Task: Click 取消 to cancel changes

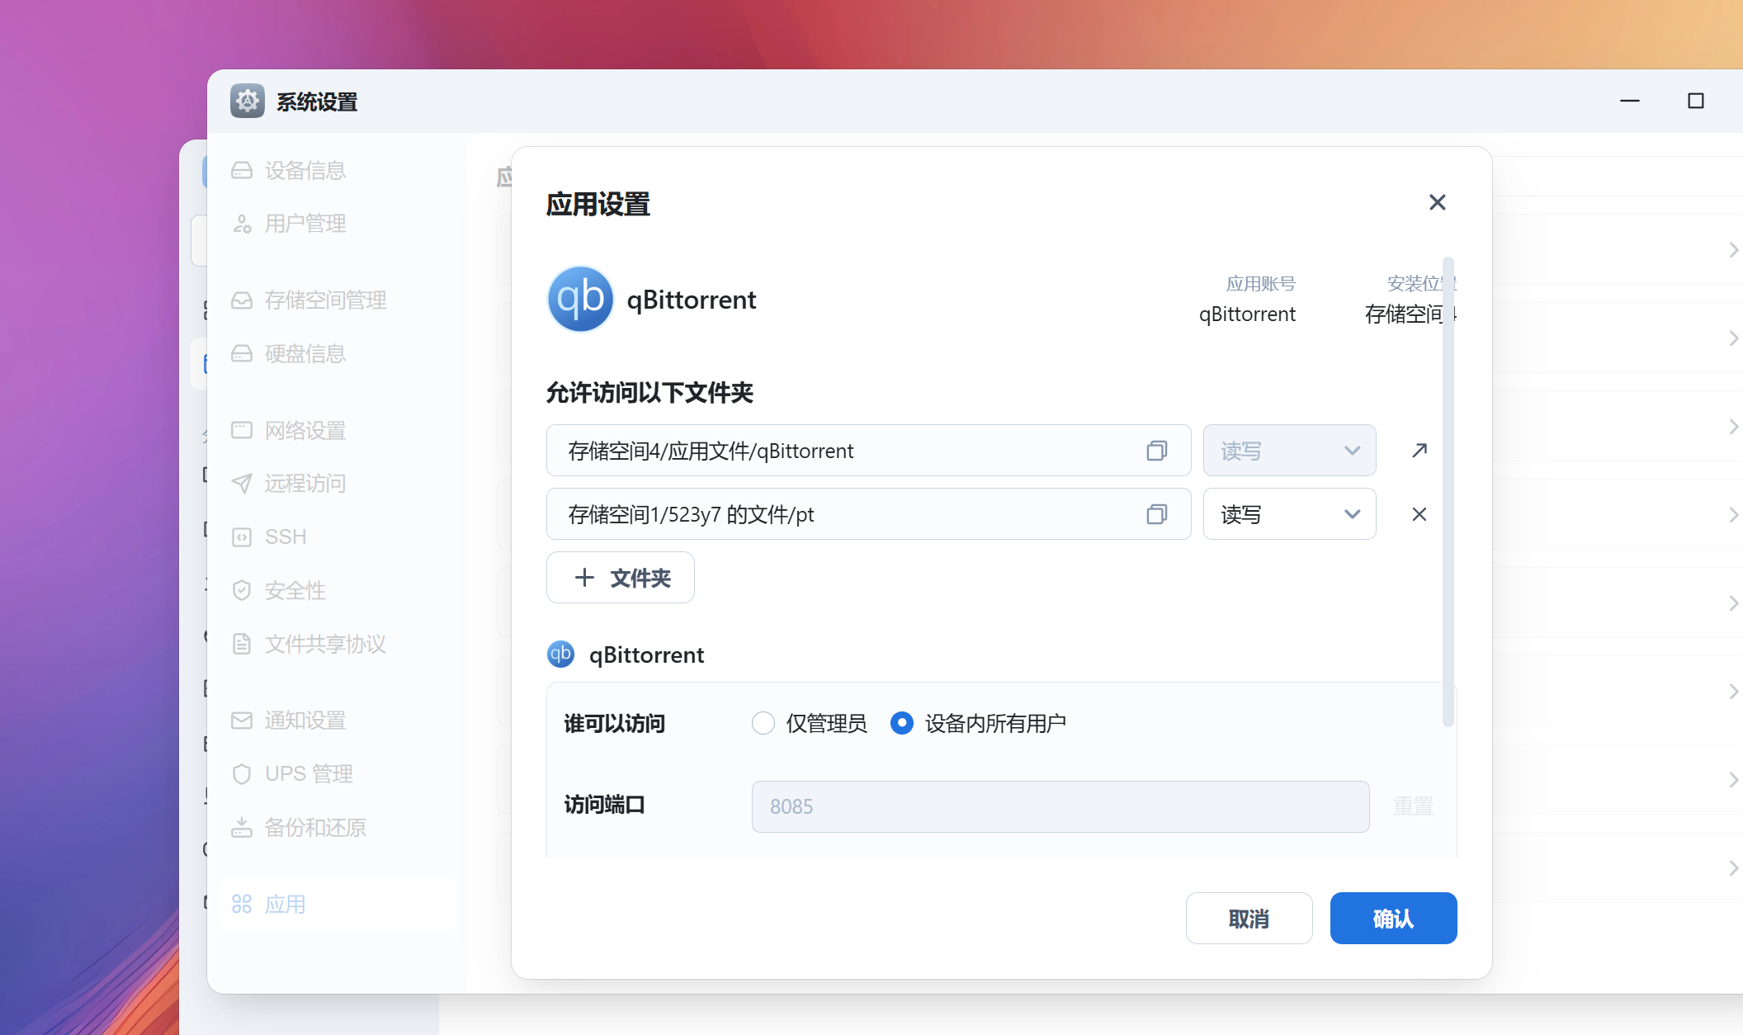Action: point(1249,918)
